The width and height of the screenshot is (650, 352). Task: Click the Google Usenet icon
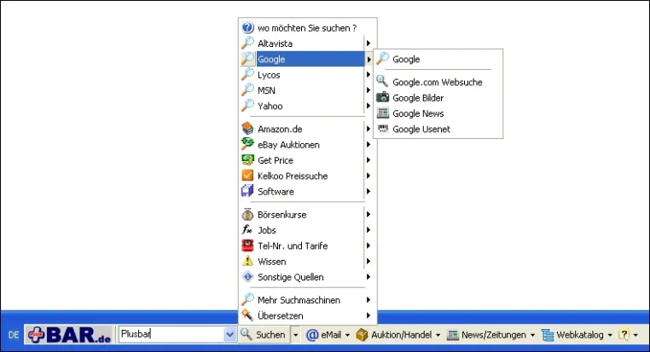[383, 129]
